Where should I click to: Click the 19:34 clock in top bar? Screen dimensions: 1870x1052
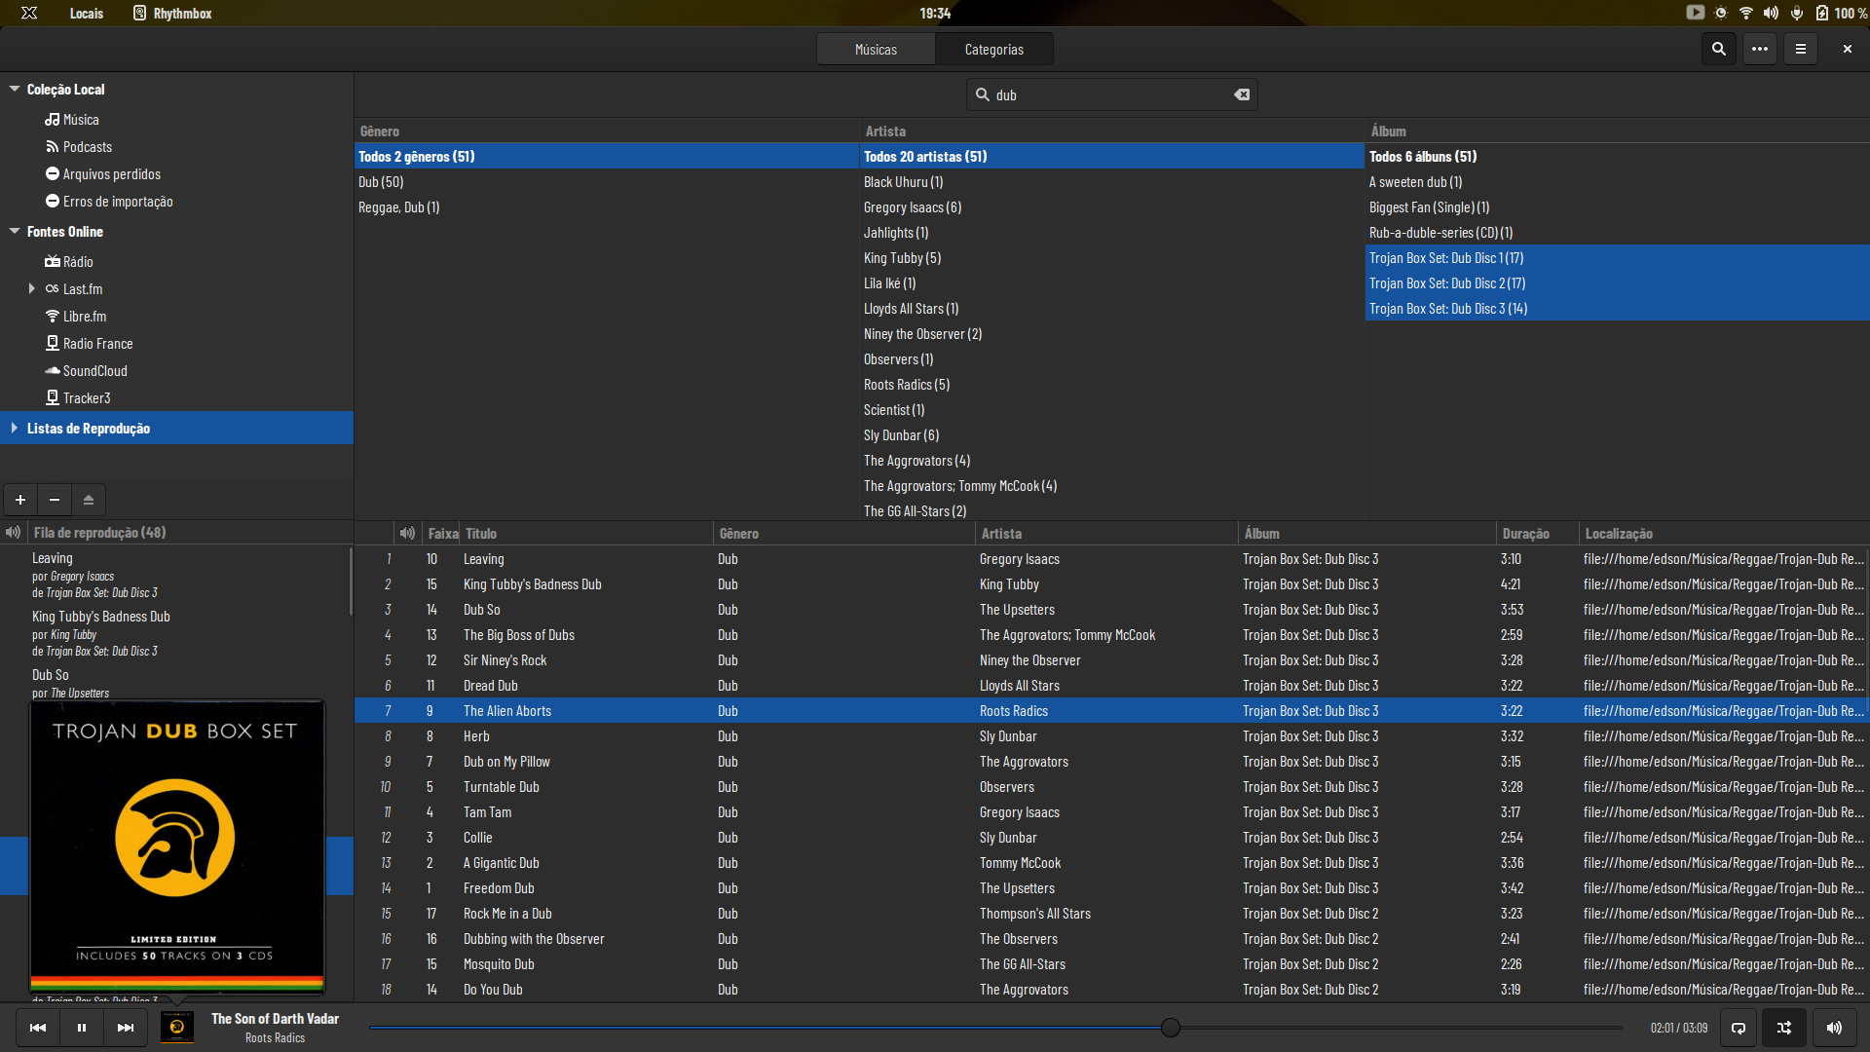935,13
